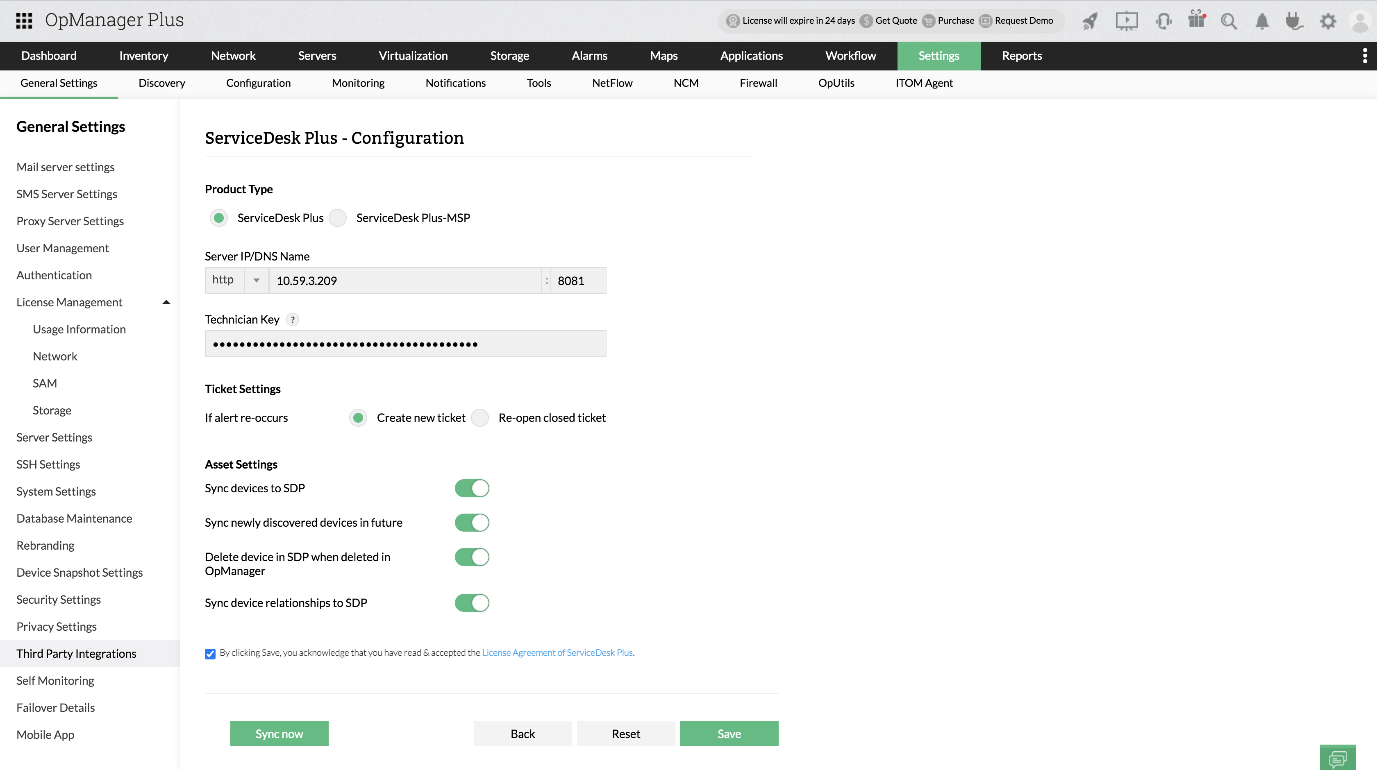Open the three-dot overflow menu
Screen dimensions: 1377x770
1365,56
